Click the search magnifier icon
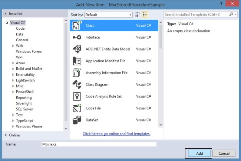 tap(231, 15)
